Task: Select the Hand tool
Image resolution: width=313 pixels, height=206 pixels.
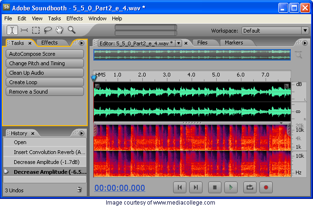Action: coord(59,30)
